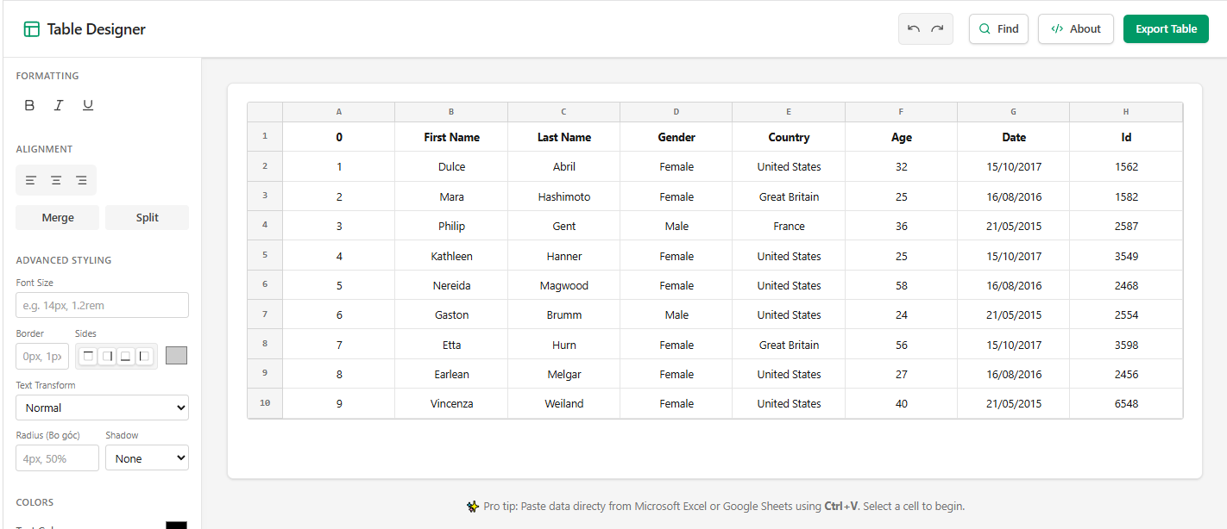1227x529 pixels.
Task: Select the cell containing "Earlean"
Action: (x=451, y=374)
